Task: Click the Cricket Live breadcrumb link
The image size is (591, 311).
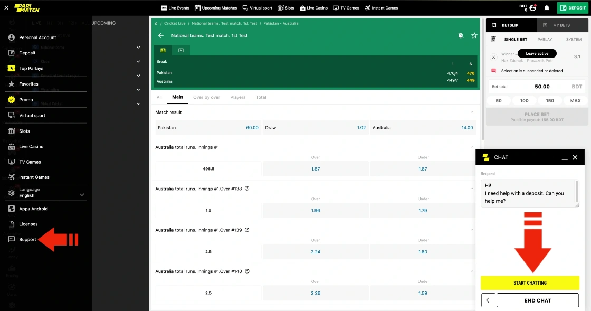Action: click(x=175, y=23)
